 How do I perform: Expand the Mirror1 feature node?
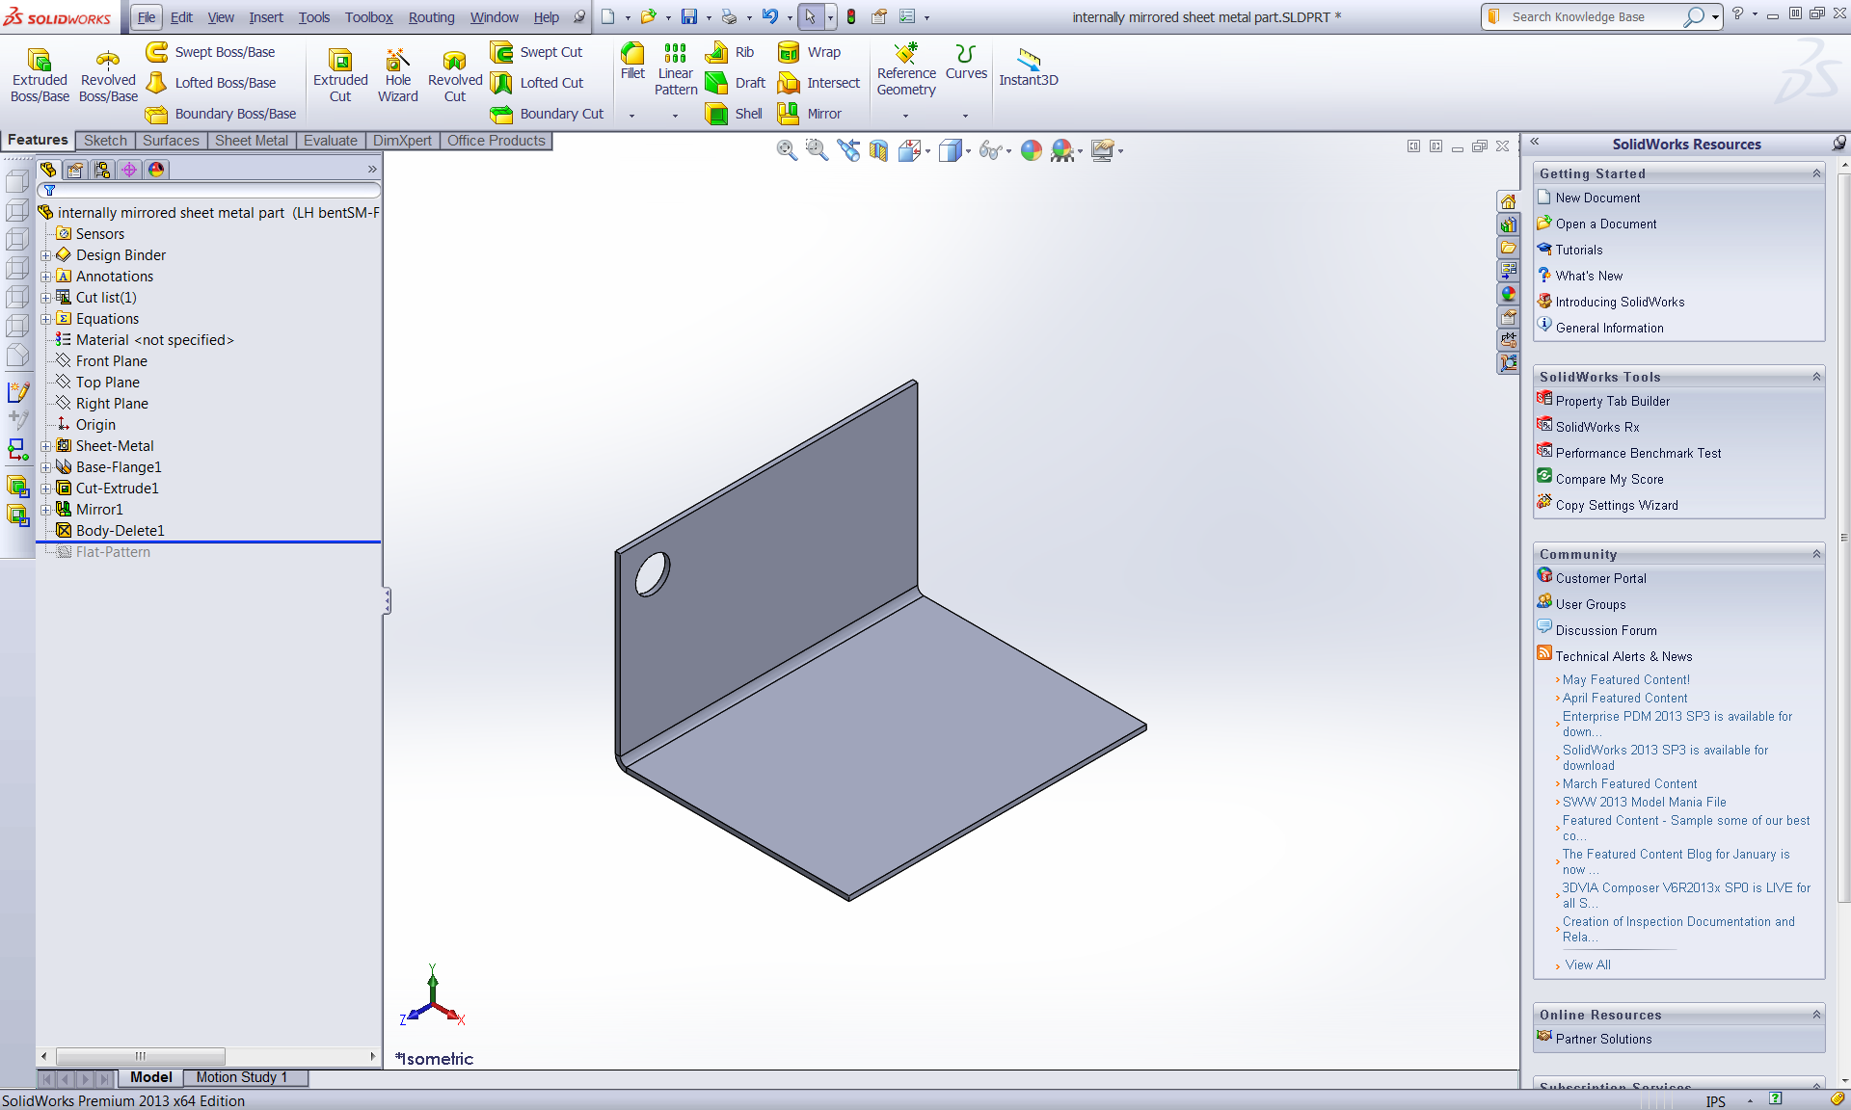pos(45,510)
